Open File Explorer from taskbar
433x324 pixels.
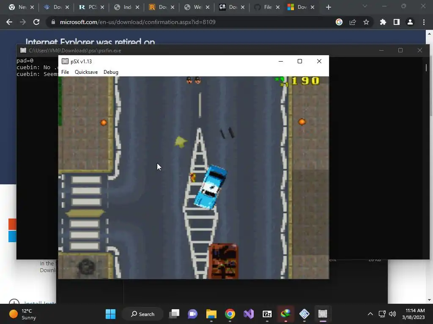[211, 314]
